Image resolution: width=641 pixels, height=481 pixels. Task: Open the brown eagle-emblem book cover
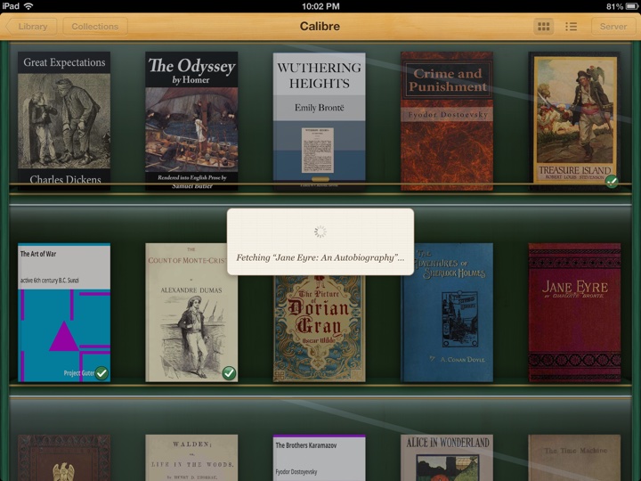click(64, 458)
